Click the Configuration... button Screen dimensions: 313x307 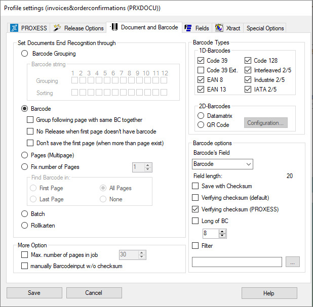pyautogui.click(x=266, y=123)
